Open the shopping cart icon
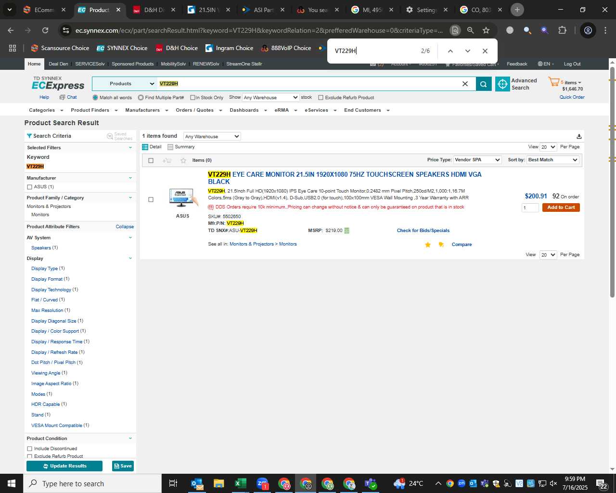Viewport: 616px width, 493px height. tap(553, 82)
